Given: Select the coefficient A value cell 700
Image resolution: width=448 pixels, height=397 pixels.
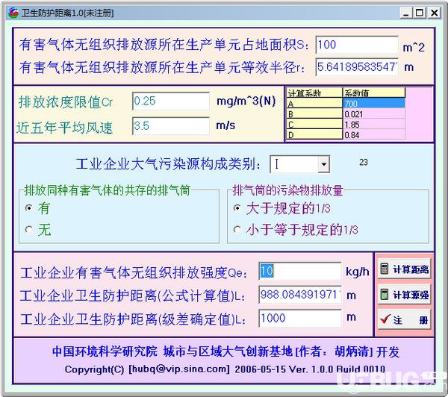Looking at the screenshot, I should click(374, 103).
